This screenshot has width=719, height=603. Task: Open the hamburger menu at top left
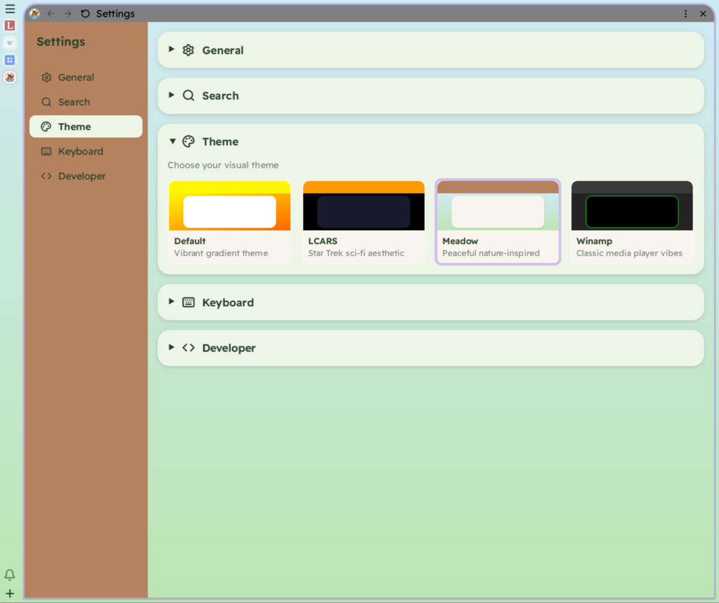[x=10, y=9]
